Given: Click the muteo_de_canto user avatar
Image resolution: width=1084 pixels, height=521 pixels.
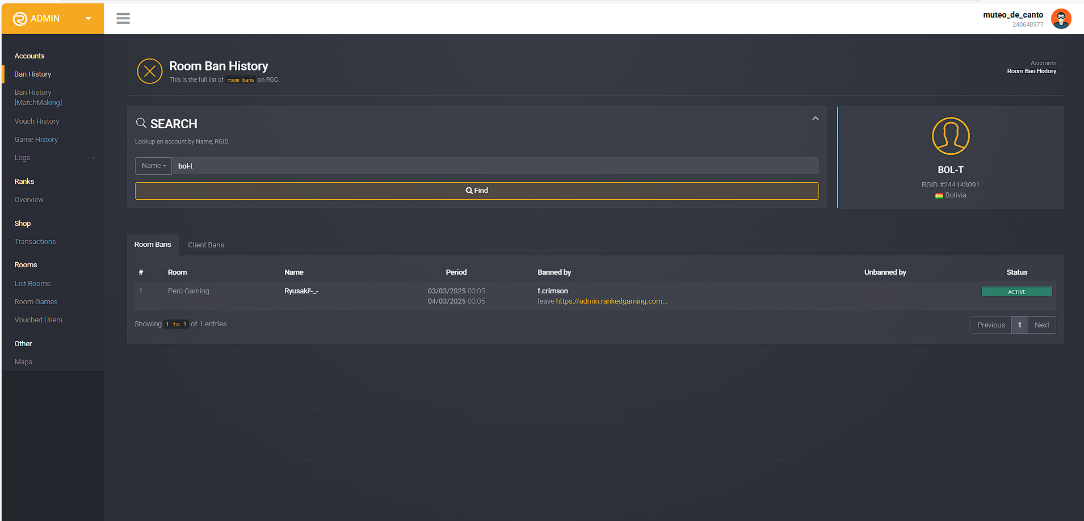Looking at the screenshot, I should [1061, 19].
